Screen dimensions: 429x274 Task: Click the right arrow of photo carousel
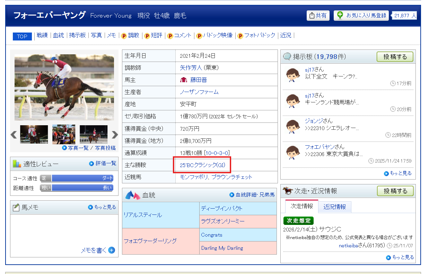coord(115,135)
